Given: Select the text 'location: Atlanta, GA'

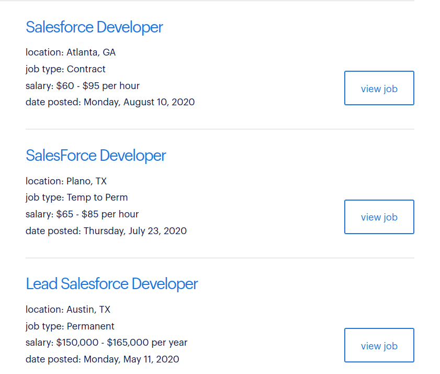Looking at the screenshot, I should (x=71, y=52).
